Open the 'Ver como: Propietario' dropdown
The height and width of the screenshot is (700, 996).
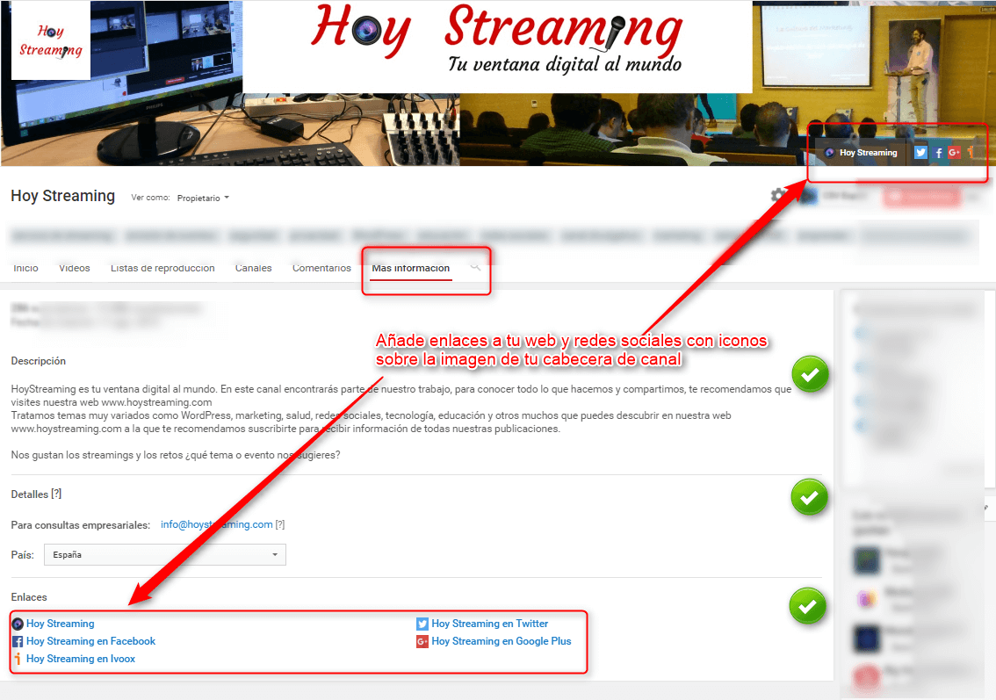[203, 198]
